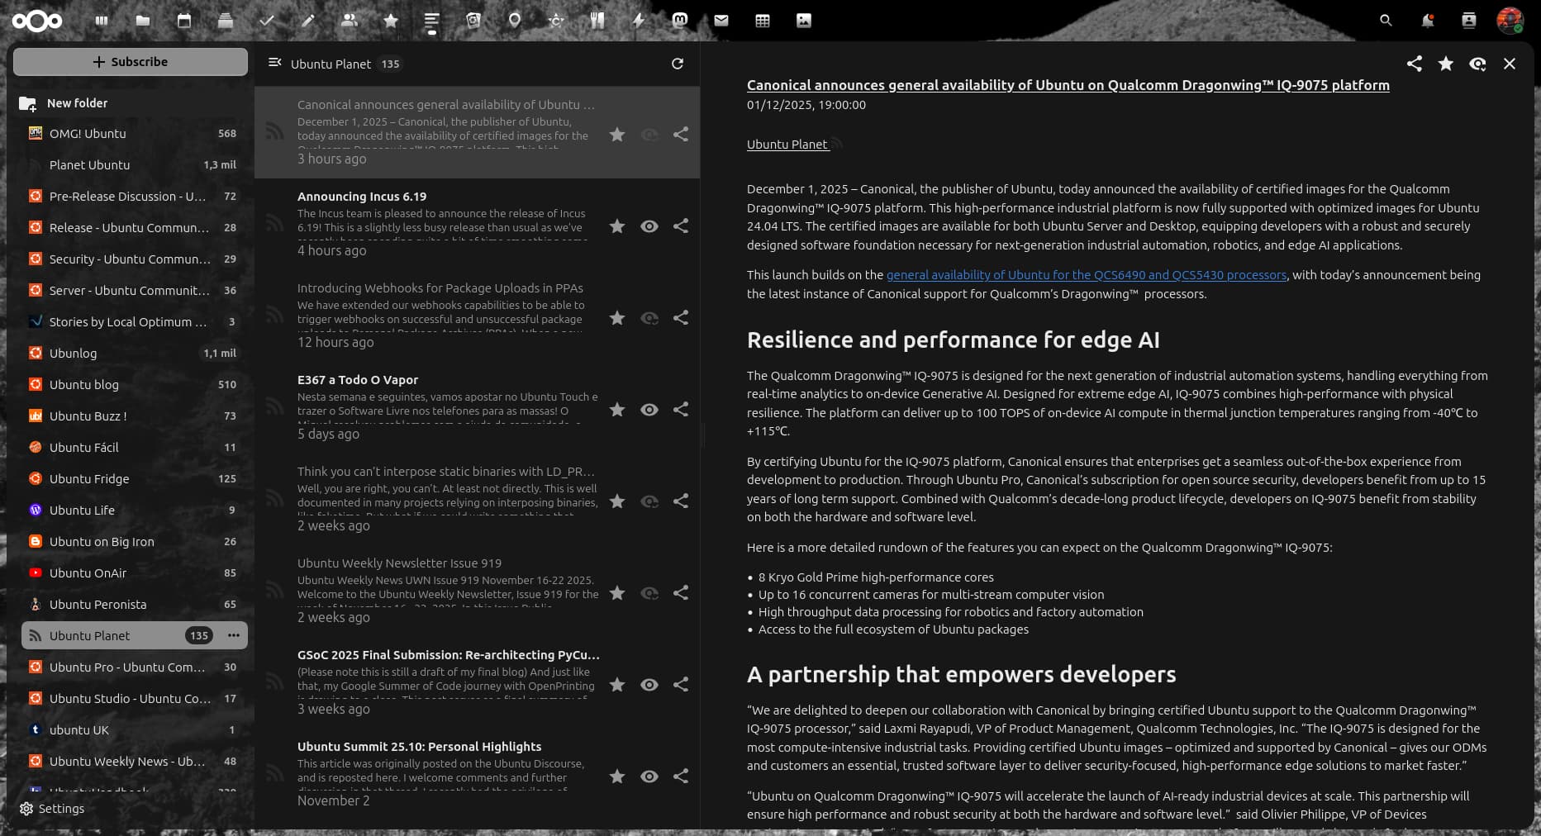Click the Subscribe button

[130, 61]
